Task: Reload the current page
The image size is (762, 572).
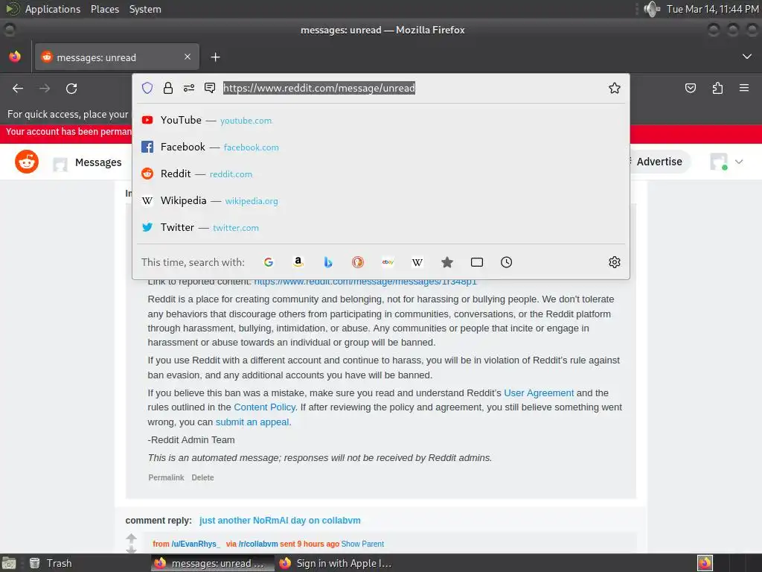Action: (x=71, y=88)
